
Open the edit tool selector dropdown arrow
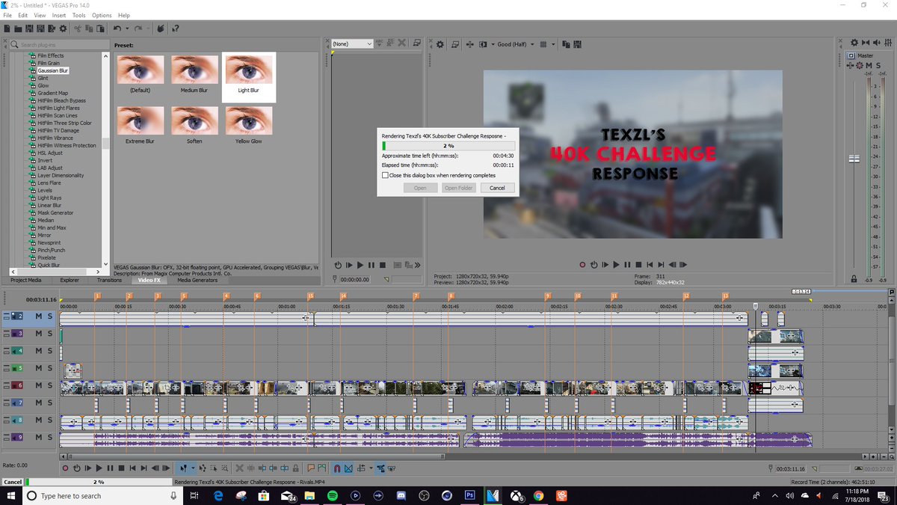(193, 468)
